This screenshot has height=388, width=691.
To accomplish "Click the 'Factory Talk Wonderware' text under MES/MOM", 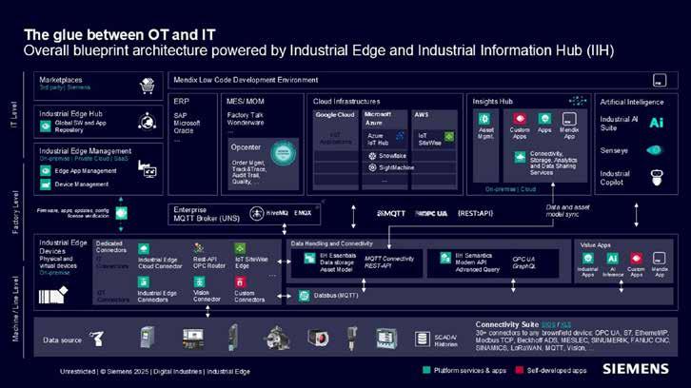I will click(246, 119).
